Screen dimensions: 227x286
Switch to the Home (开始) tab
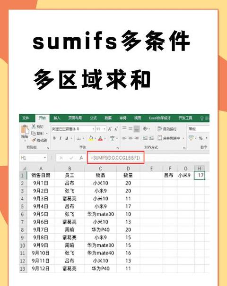coord(42,118)
